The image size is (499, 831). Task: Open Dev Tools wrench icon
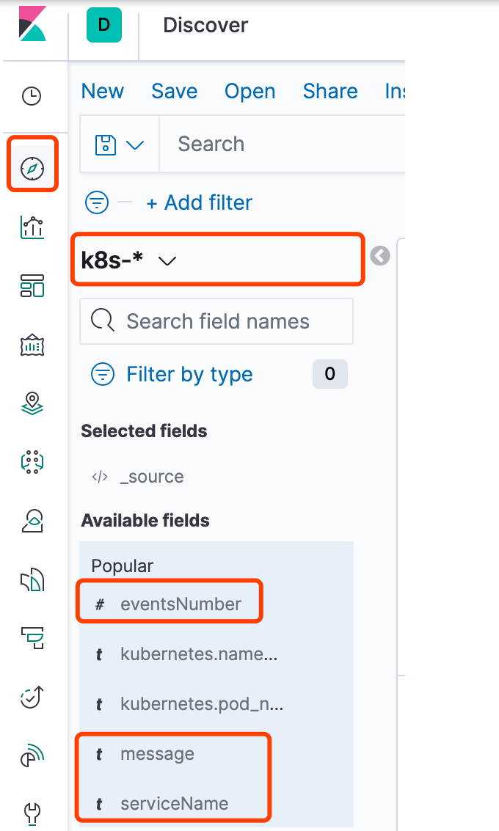point(32,813)
